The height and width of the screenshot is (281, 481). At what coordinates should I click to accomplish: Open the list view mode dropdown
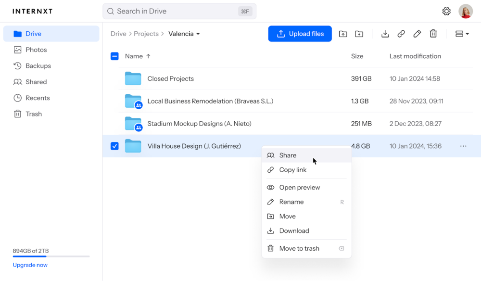click(x=462, y=34)
